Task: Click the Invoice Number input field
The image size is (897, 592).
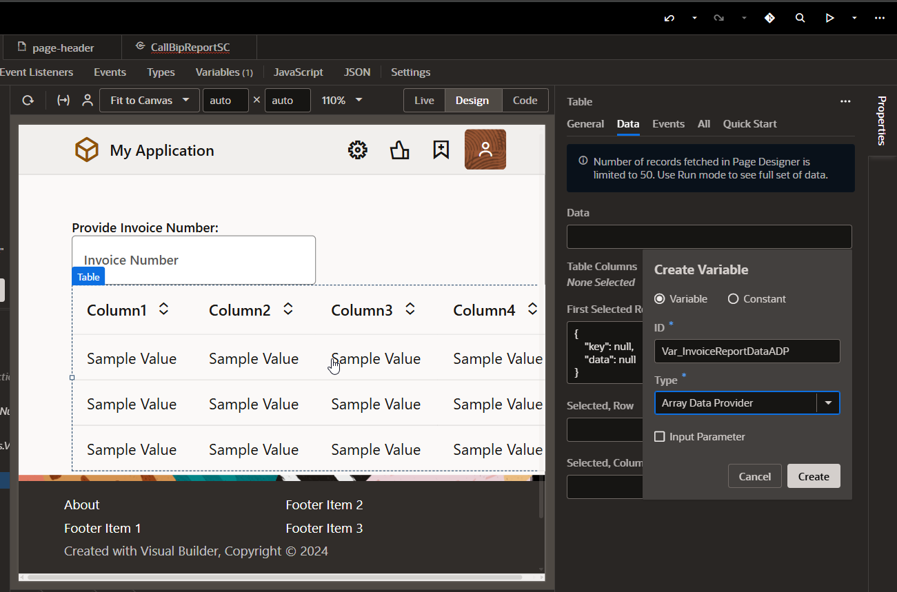Action: point(194,260)
